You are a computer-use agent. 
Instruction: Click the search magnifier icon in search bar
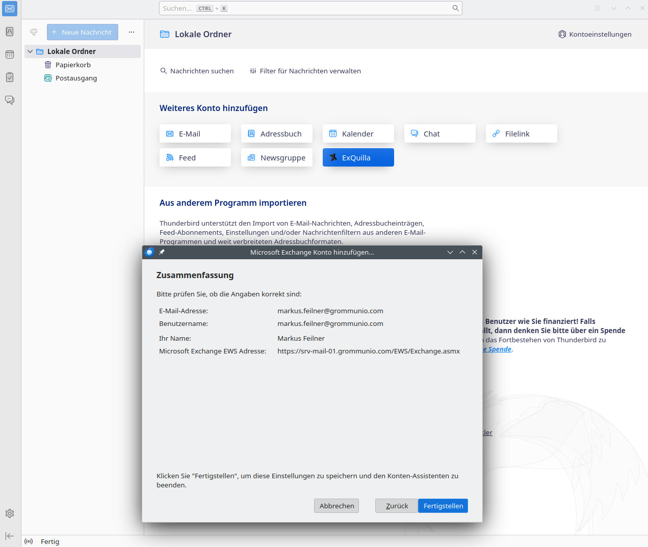456,8
